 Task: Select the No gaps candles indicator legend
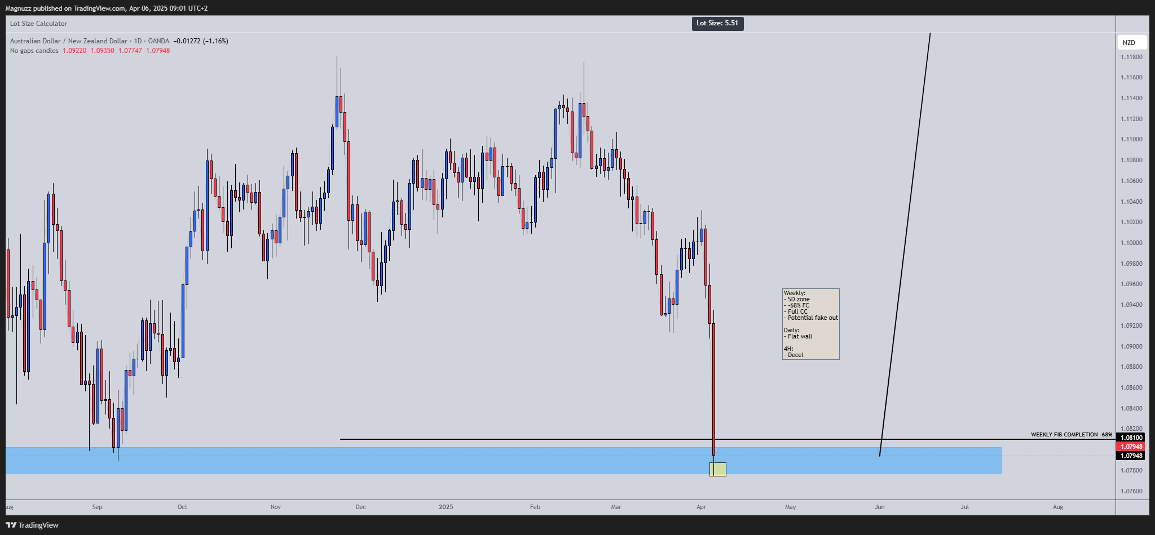pos(34,51)
